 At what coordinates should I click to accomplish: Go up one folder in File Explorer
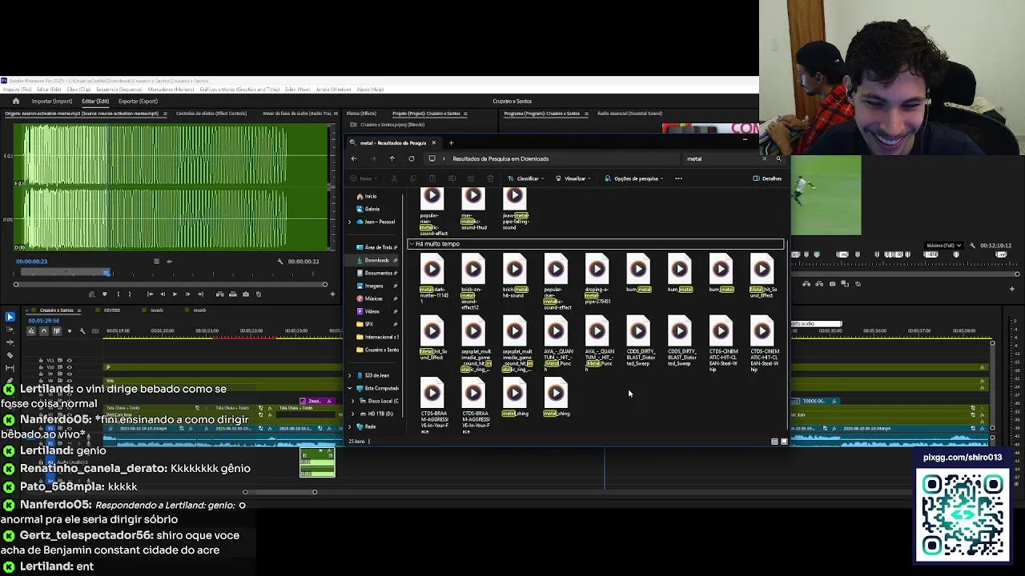[x=392, y=158]
